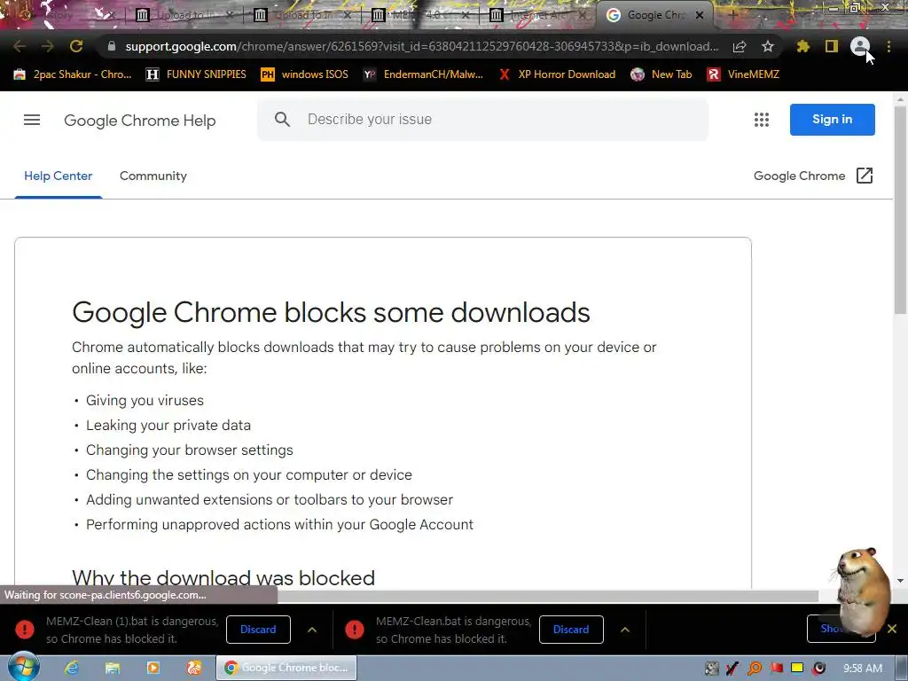Share this page from the address bar
The image size is (908, 681).
click(x=740, y=47)
